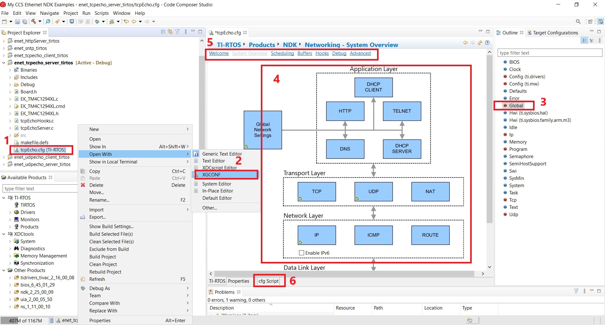The height and width of the screenshot is (325, 605).
Task: Open the dropdown arrow next to Debug icon
Action: 103,21
